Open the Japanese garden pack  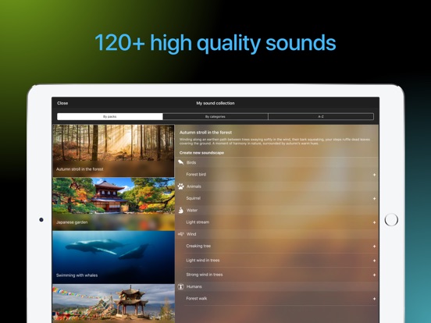tap(113, 204)
